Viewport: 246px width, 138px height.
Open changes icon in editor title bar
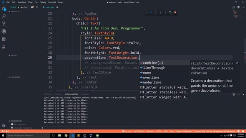tap(234, 7)
